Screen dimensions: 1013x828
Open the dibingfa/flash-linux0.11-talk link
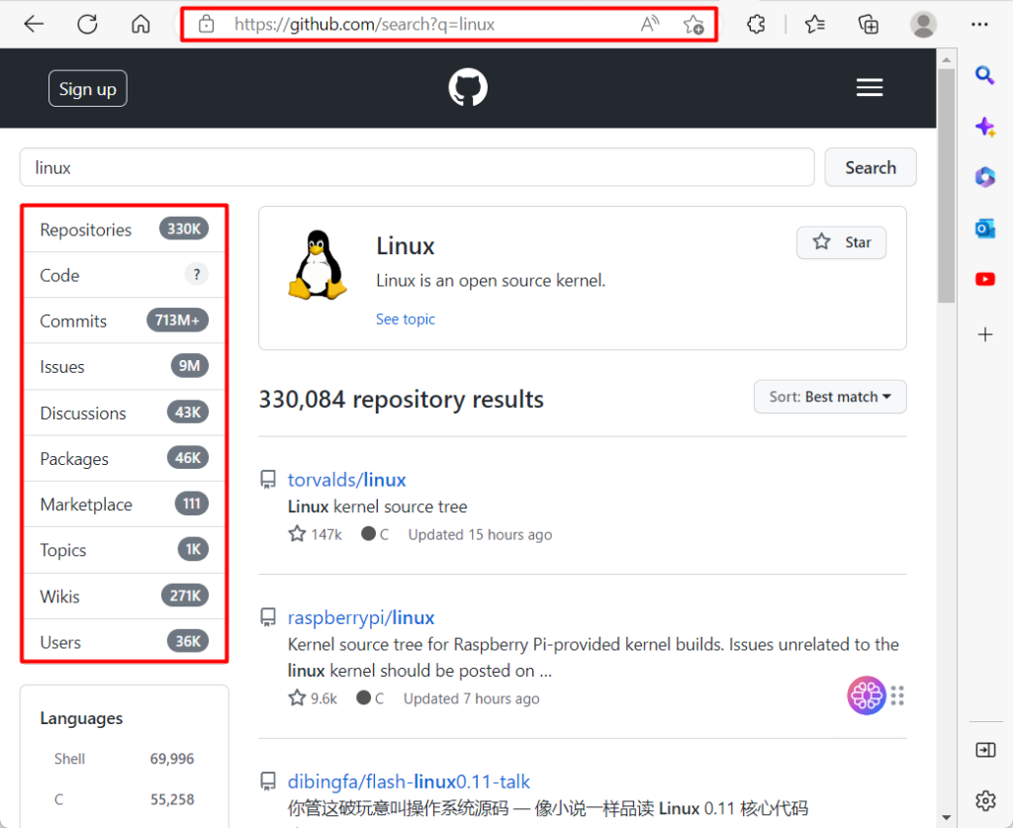tap(409, 782)
